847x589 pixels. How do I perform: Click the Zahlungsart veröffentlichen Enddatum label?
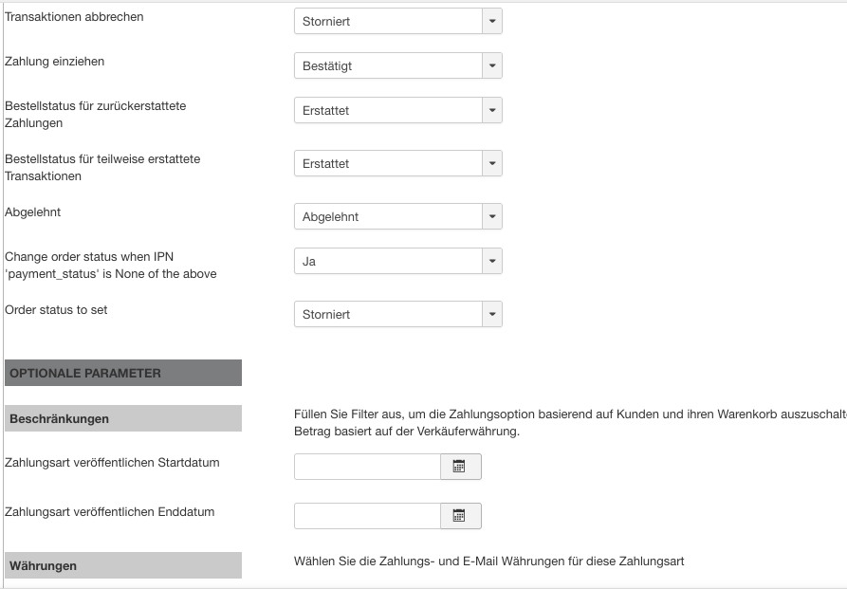110,512
